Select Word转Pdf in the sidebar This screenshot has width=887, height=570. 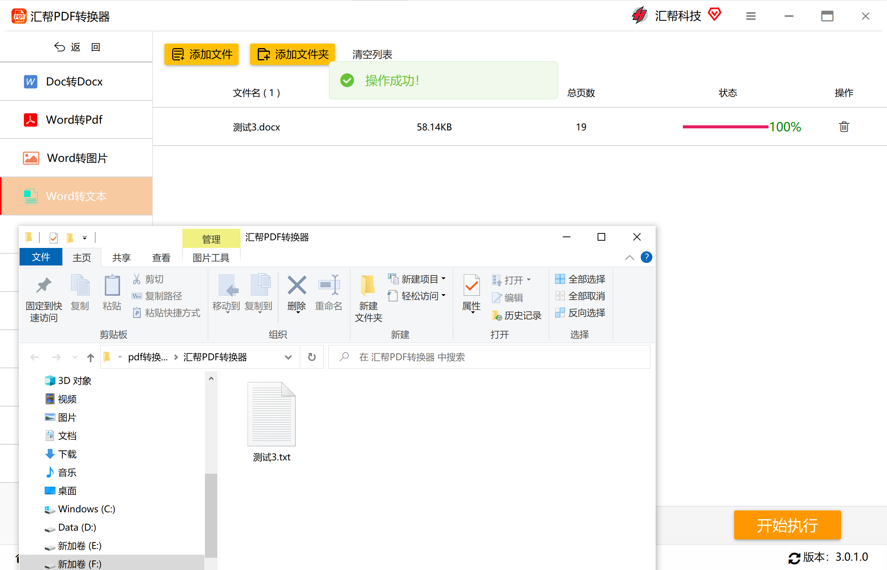point(76,120)
